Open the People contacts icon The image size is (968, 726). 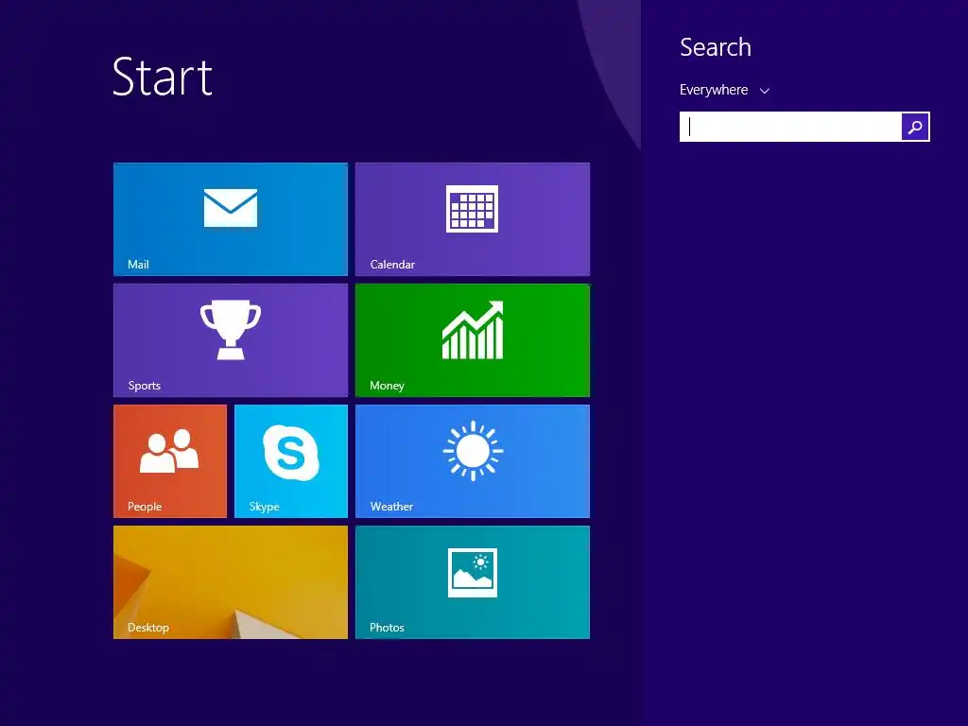(x=170, y=451)
